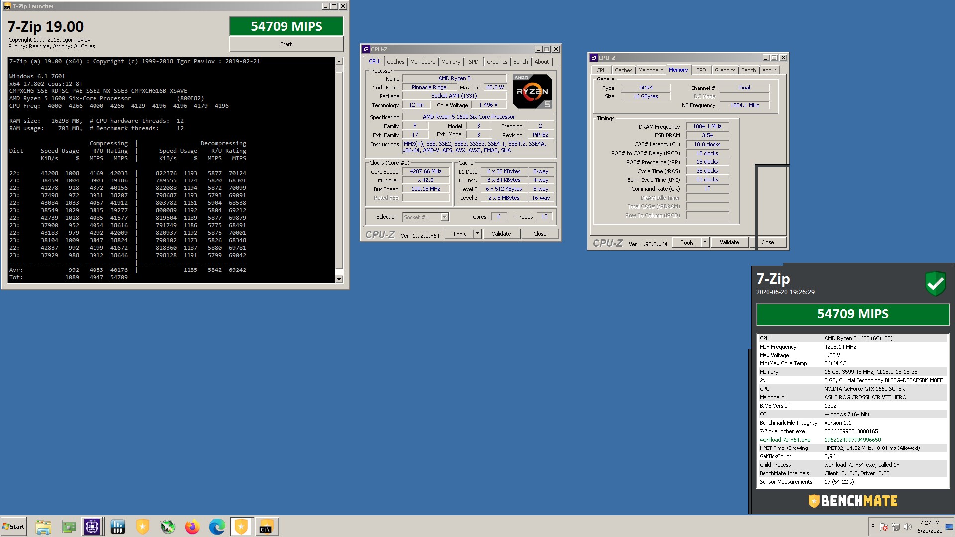Open Caches tab in the Memory window
Viewport: 955px width, 537px height.
pos(624,70)
